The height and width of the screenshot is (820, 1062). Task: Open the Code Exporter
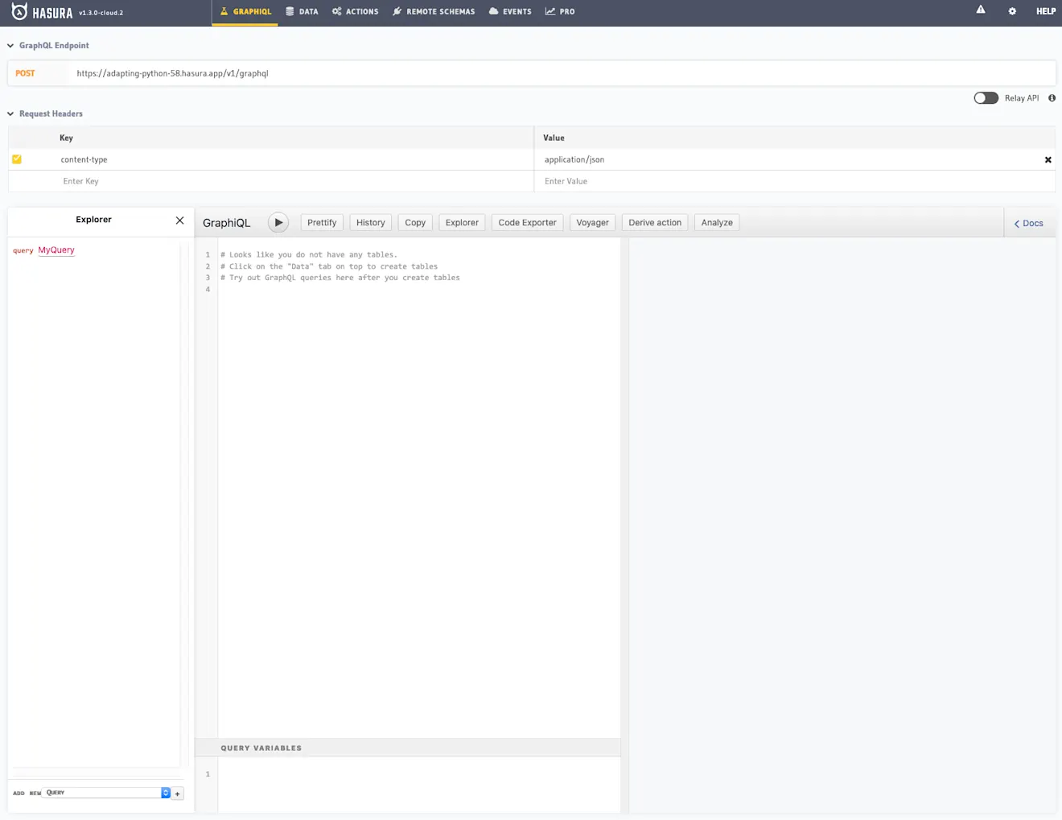click(x=527, y=223)
